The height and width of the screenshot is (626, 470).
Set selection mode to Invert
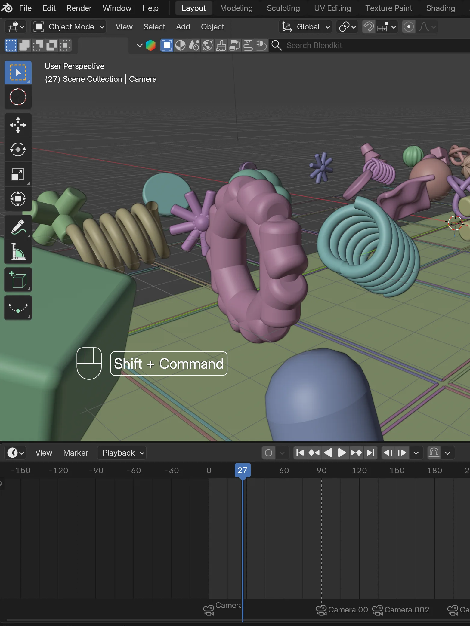click(x=51, y=45)
